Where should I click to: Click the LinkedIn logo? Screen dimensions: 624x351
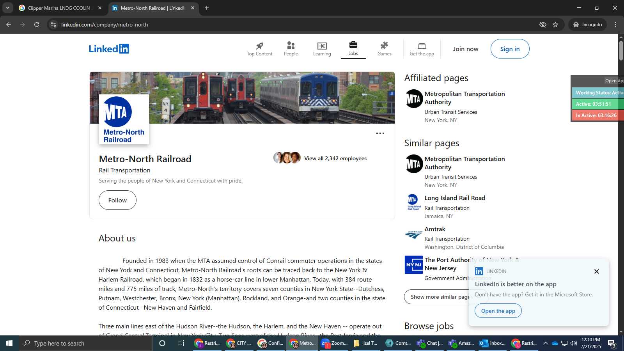click(109, 49)
